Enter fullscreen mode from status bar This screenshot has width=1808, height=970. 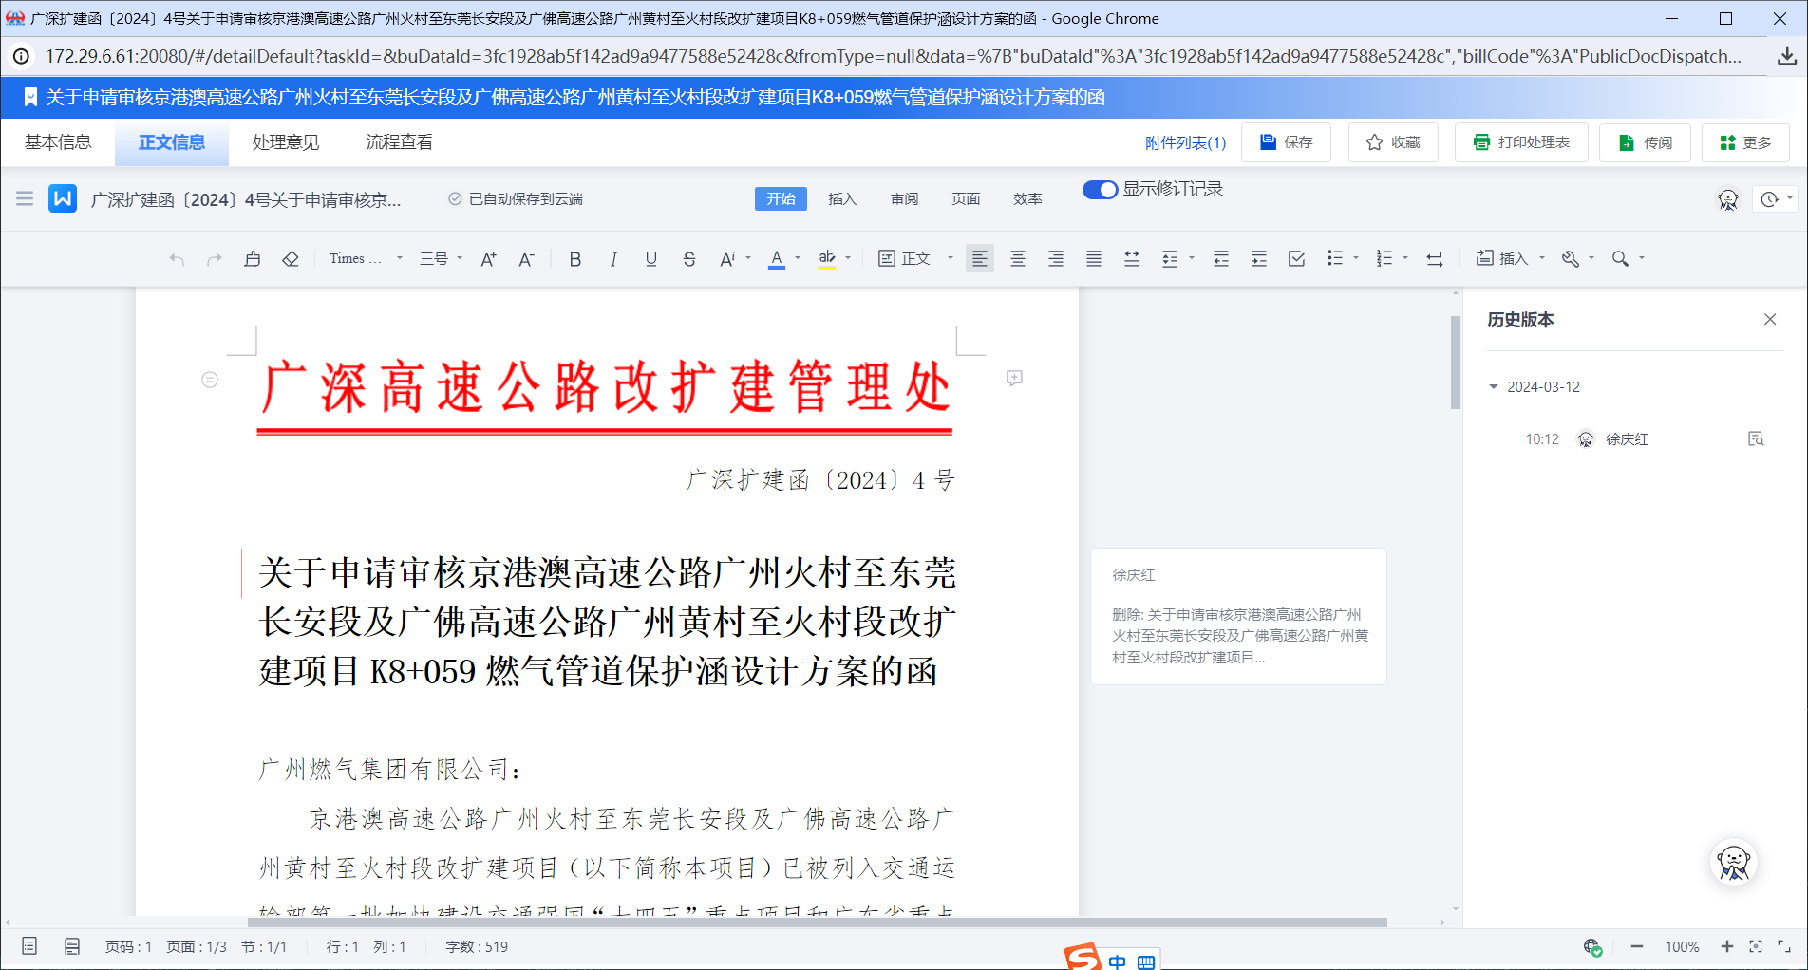click(1784, 946)
